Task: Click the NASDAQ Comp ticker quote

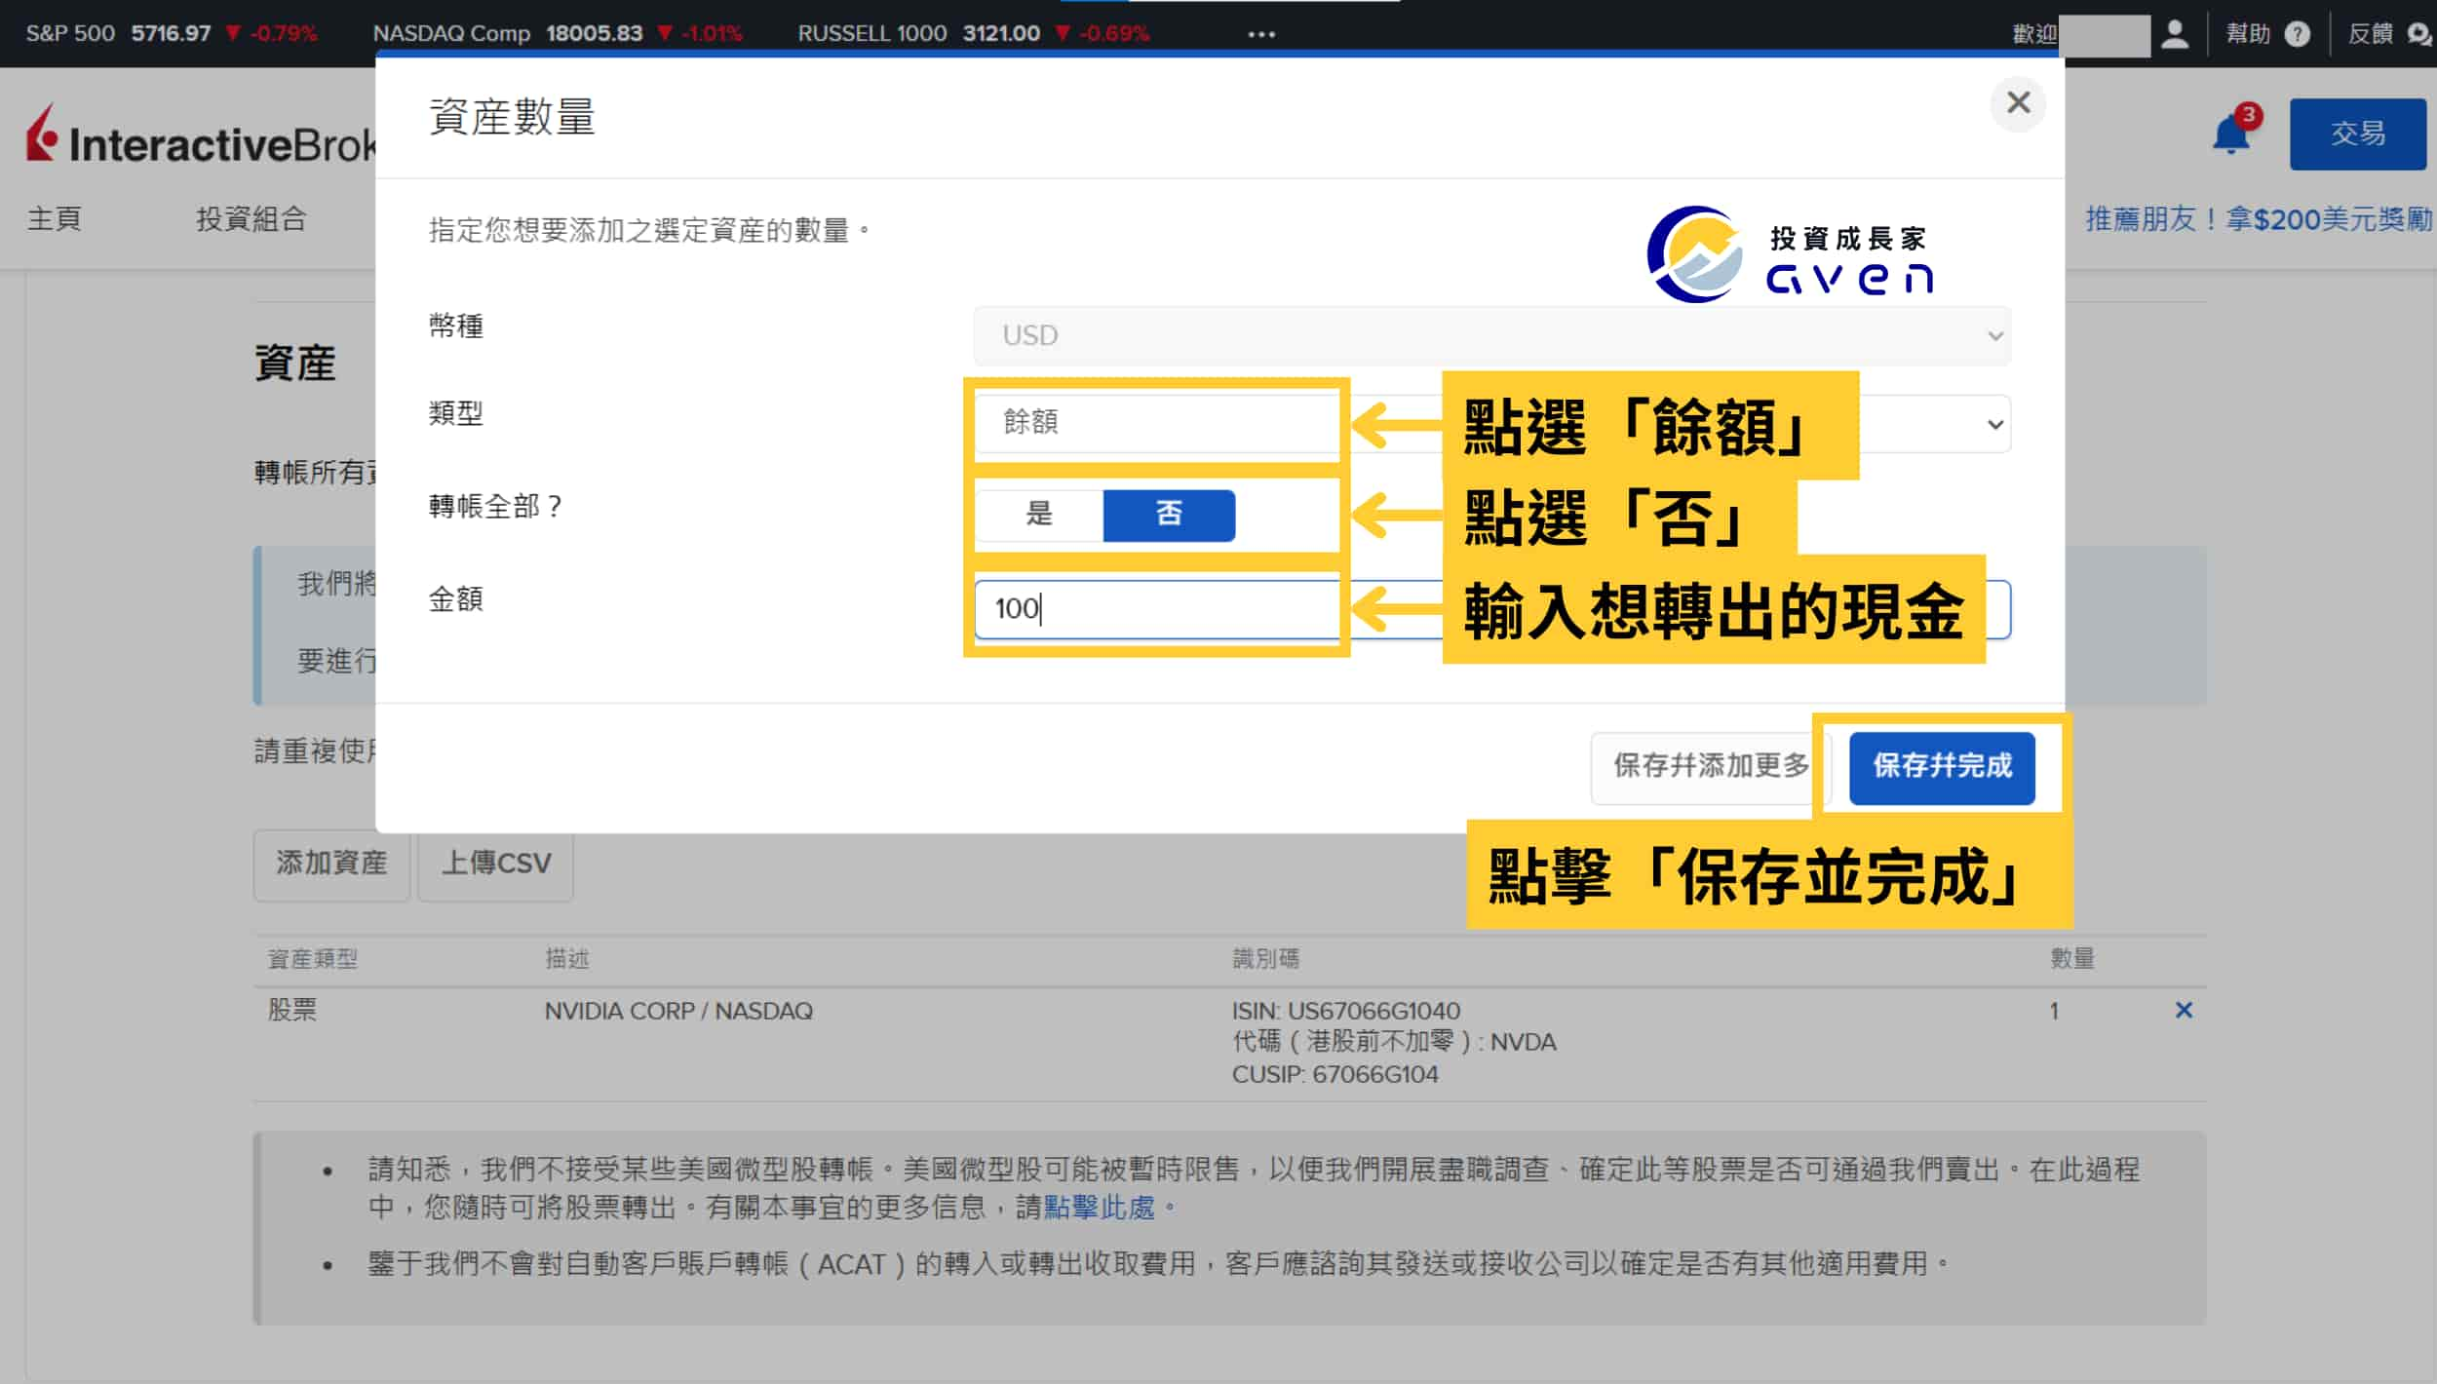Action: pyautogui.click(x=558, y=34)
